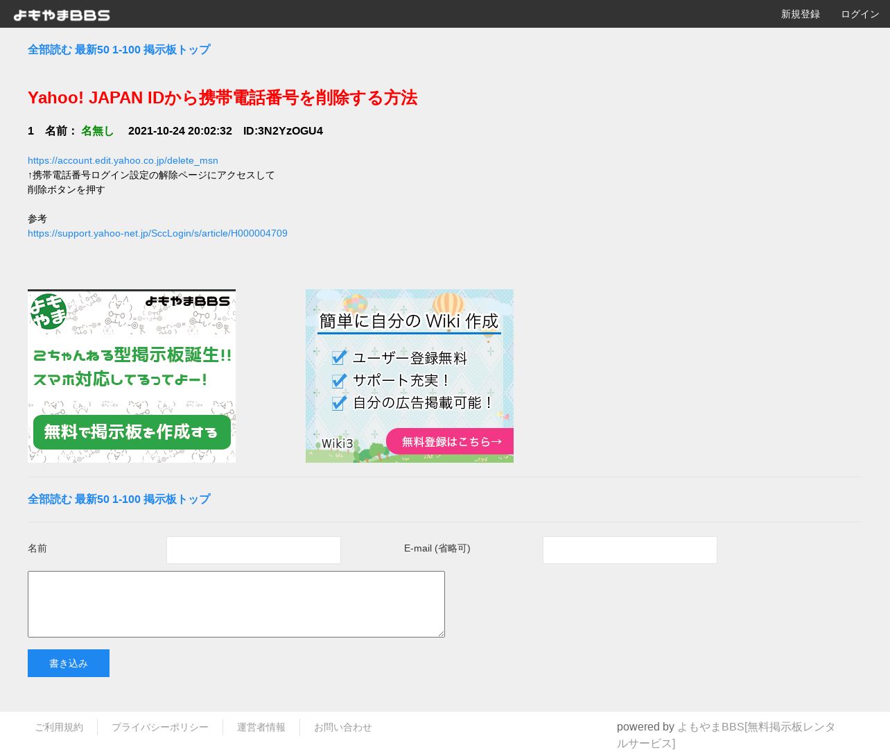890x752 pixels.
Task: Click the 参考 label in the post
Action: point(37,219)
